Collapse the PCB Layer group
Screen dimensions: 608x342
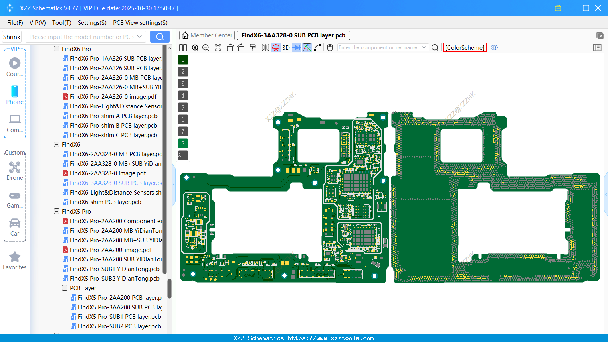click(65, 288)
